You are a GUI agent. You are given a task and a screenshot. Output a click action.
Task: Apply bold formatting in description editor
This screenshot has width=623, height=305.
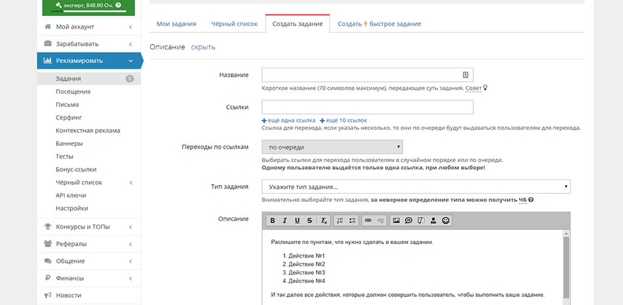(x=272, y=221)
